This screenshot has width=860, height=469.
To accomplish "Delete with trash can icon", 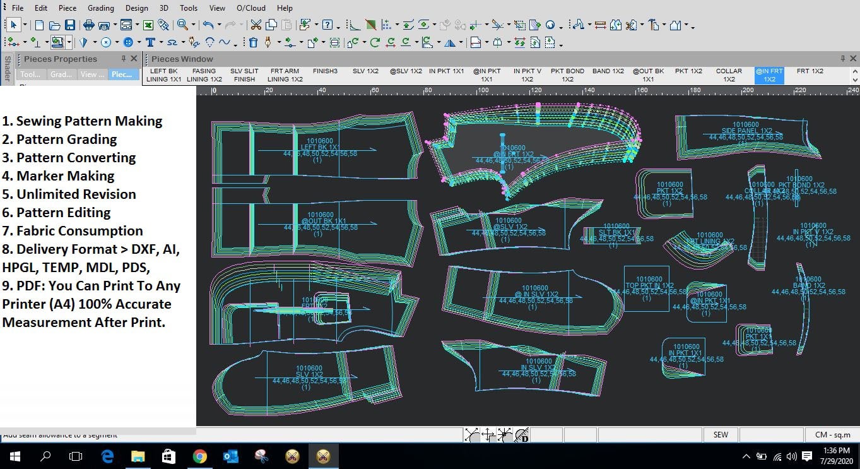I will click(254, 42).
